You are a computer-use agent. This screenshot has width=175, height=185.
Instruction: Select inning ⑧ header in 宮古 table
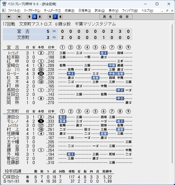(120, 47)
